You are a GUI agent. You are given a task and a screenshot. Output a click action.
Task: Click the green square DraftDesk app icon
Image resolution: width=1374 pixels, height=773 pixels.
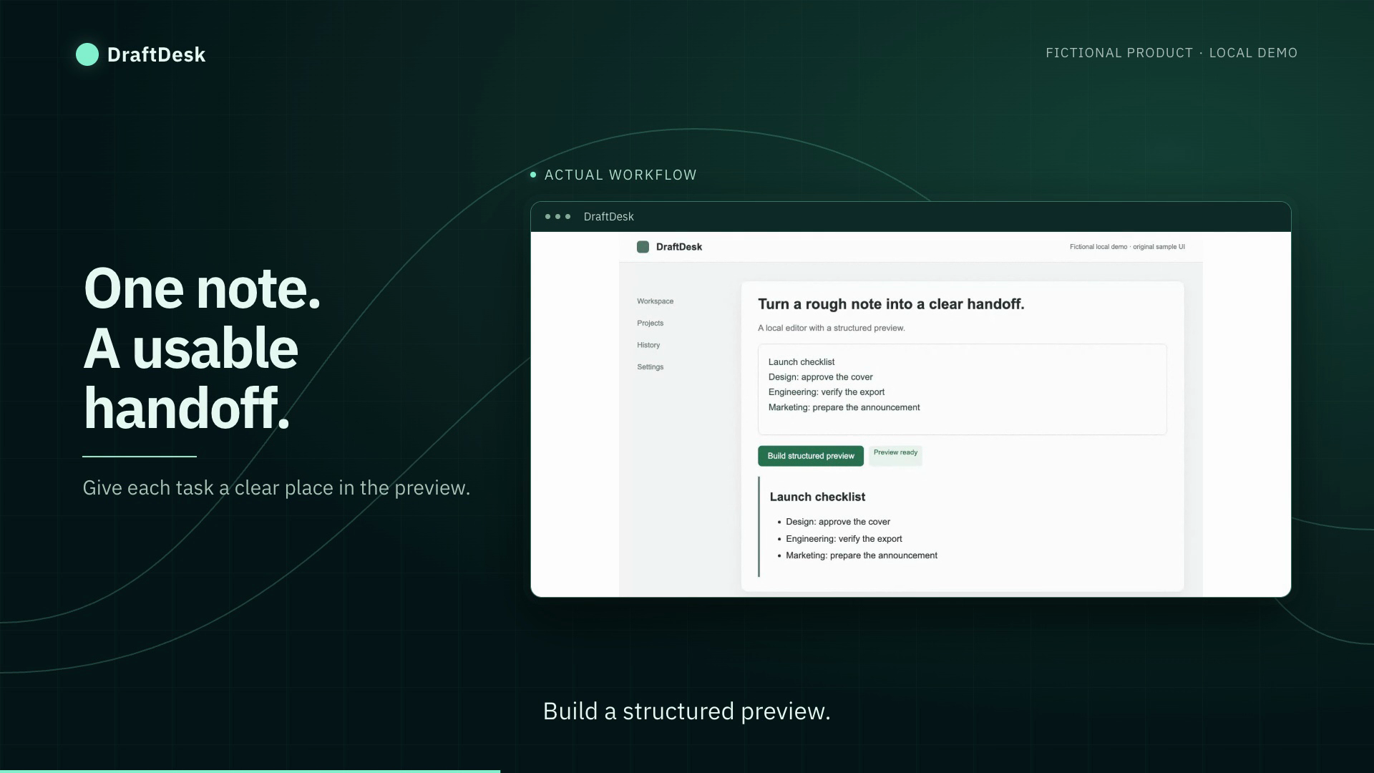643,247
